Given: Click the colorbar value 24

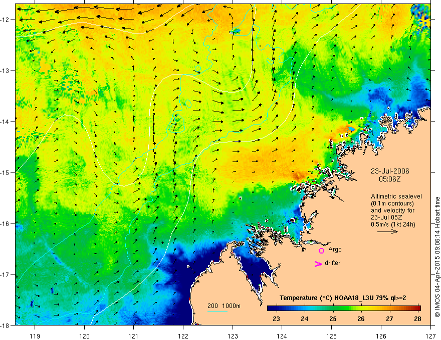Looking at the screenshot, I should [x=304, y=318].
